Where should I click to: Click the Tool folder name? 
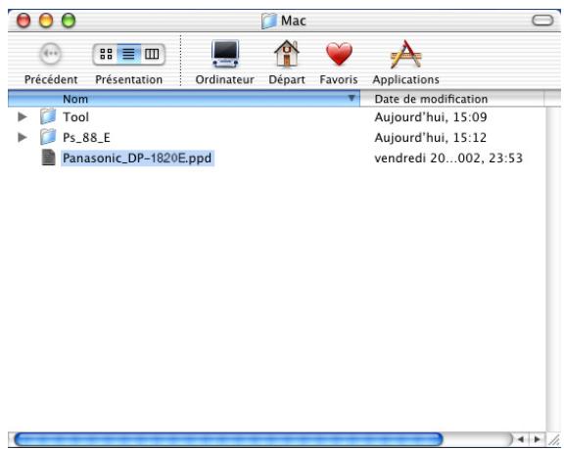tap(76, 117)
